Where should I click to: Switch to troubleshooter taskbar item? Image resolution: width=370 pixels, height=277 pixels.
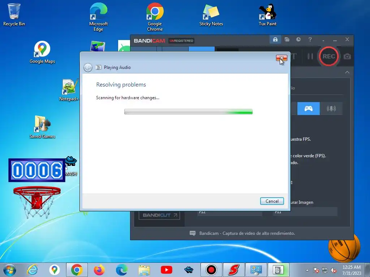[x=279, y=270]
